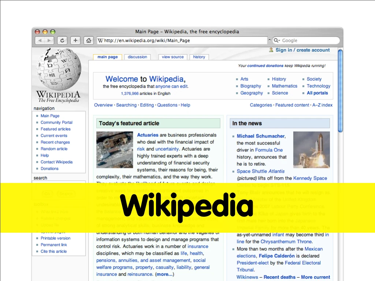Open Featured articles in sidebar
The image size is (375, 281).
56,129
